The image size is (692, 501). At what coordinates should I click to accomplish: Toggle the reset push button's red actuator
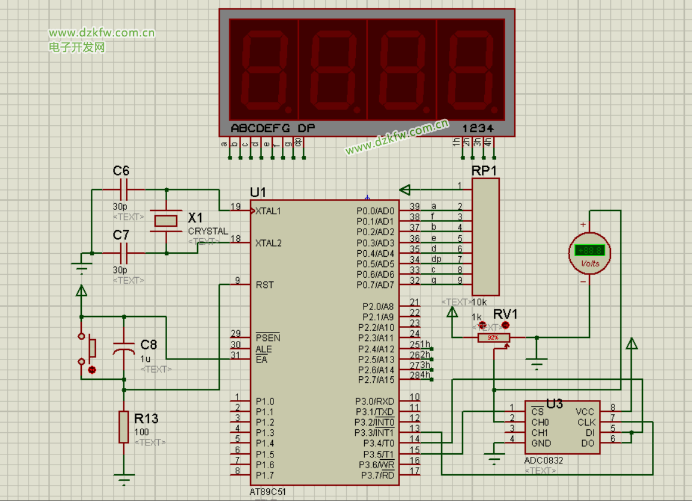coord(92,370)
